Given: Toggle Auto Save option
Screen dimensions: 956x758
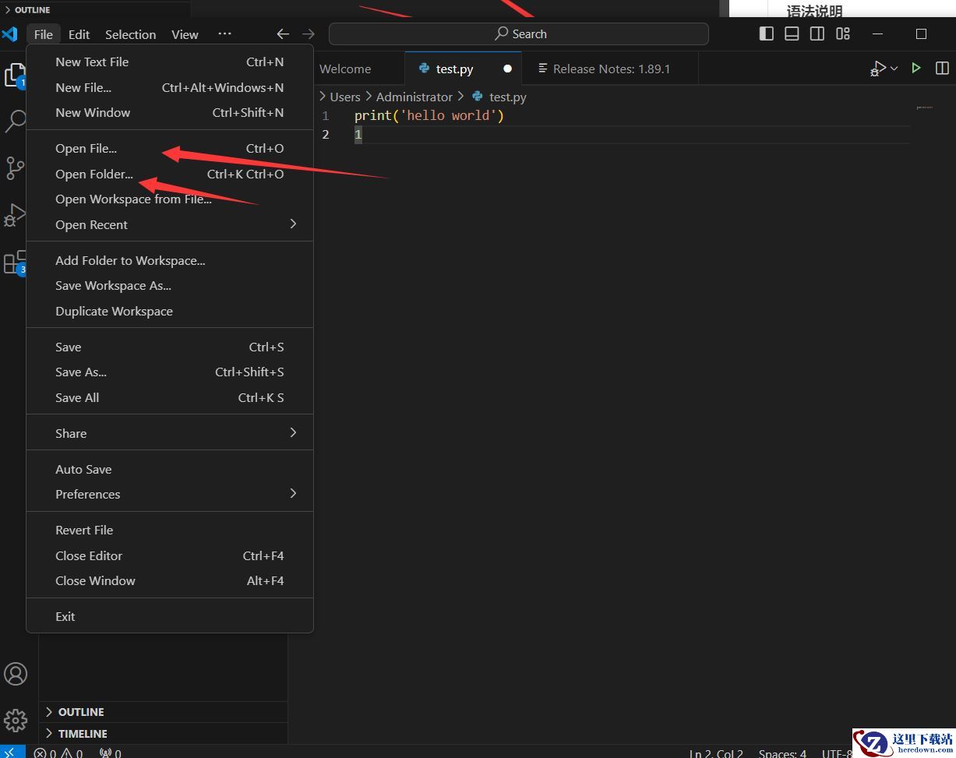Looking at the screenshot, I should pyautogui.click(x=170, y=470).
